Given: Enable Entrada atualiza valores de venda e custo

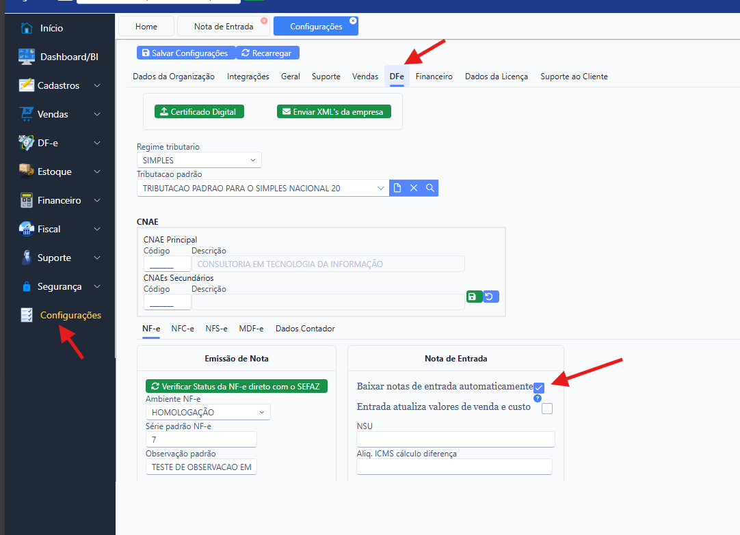Looking at the screenshot, I should pos(547,409).
